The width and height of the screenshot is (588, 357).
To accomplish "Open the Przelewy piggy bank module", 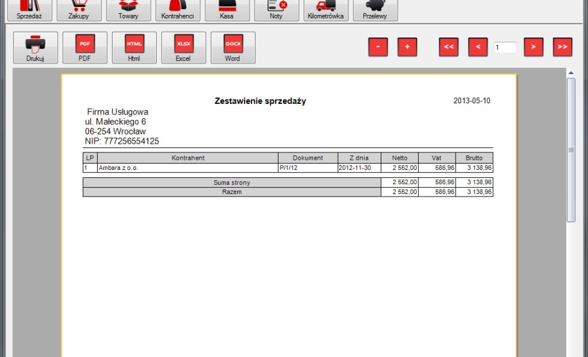I will pos(375,9).
